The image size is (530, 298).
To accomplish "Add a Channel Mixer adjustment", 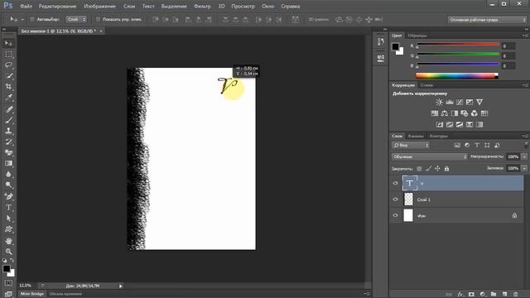I will [x=475, y=113].
